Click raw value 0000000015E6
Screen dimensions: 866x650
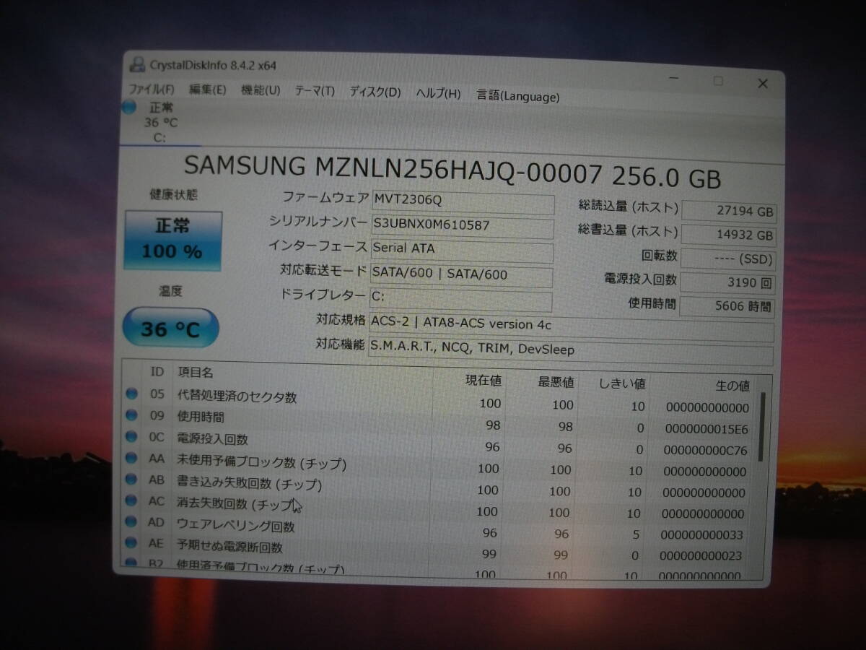(707, 430)
